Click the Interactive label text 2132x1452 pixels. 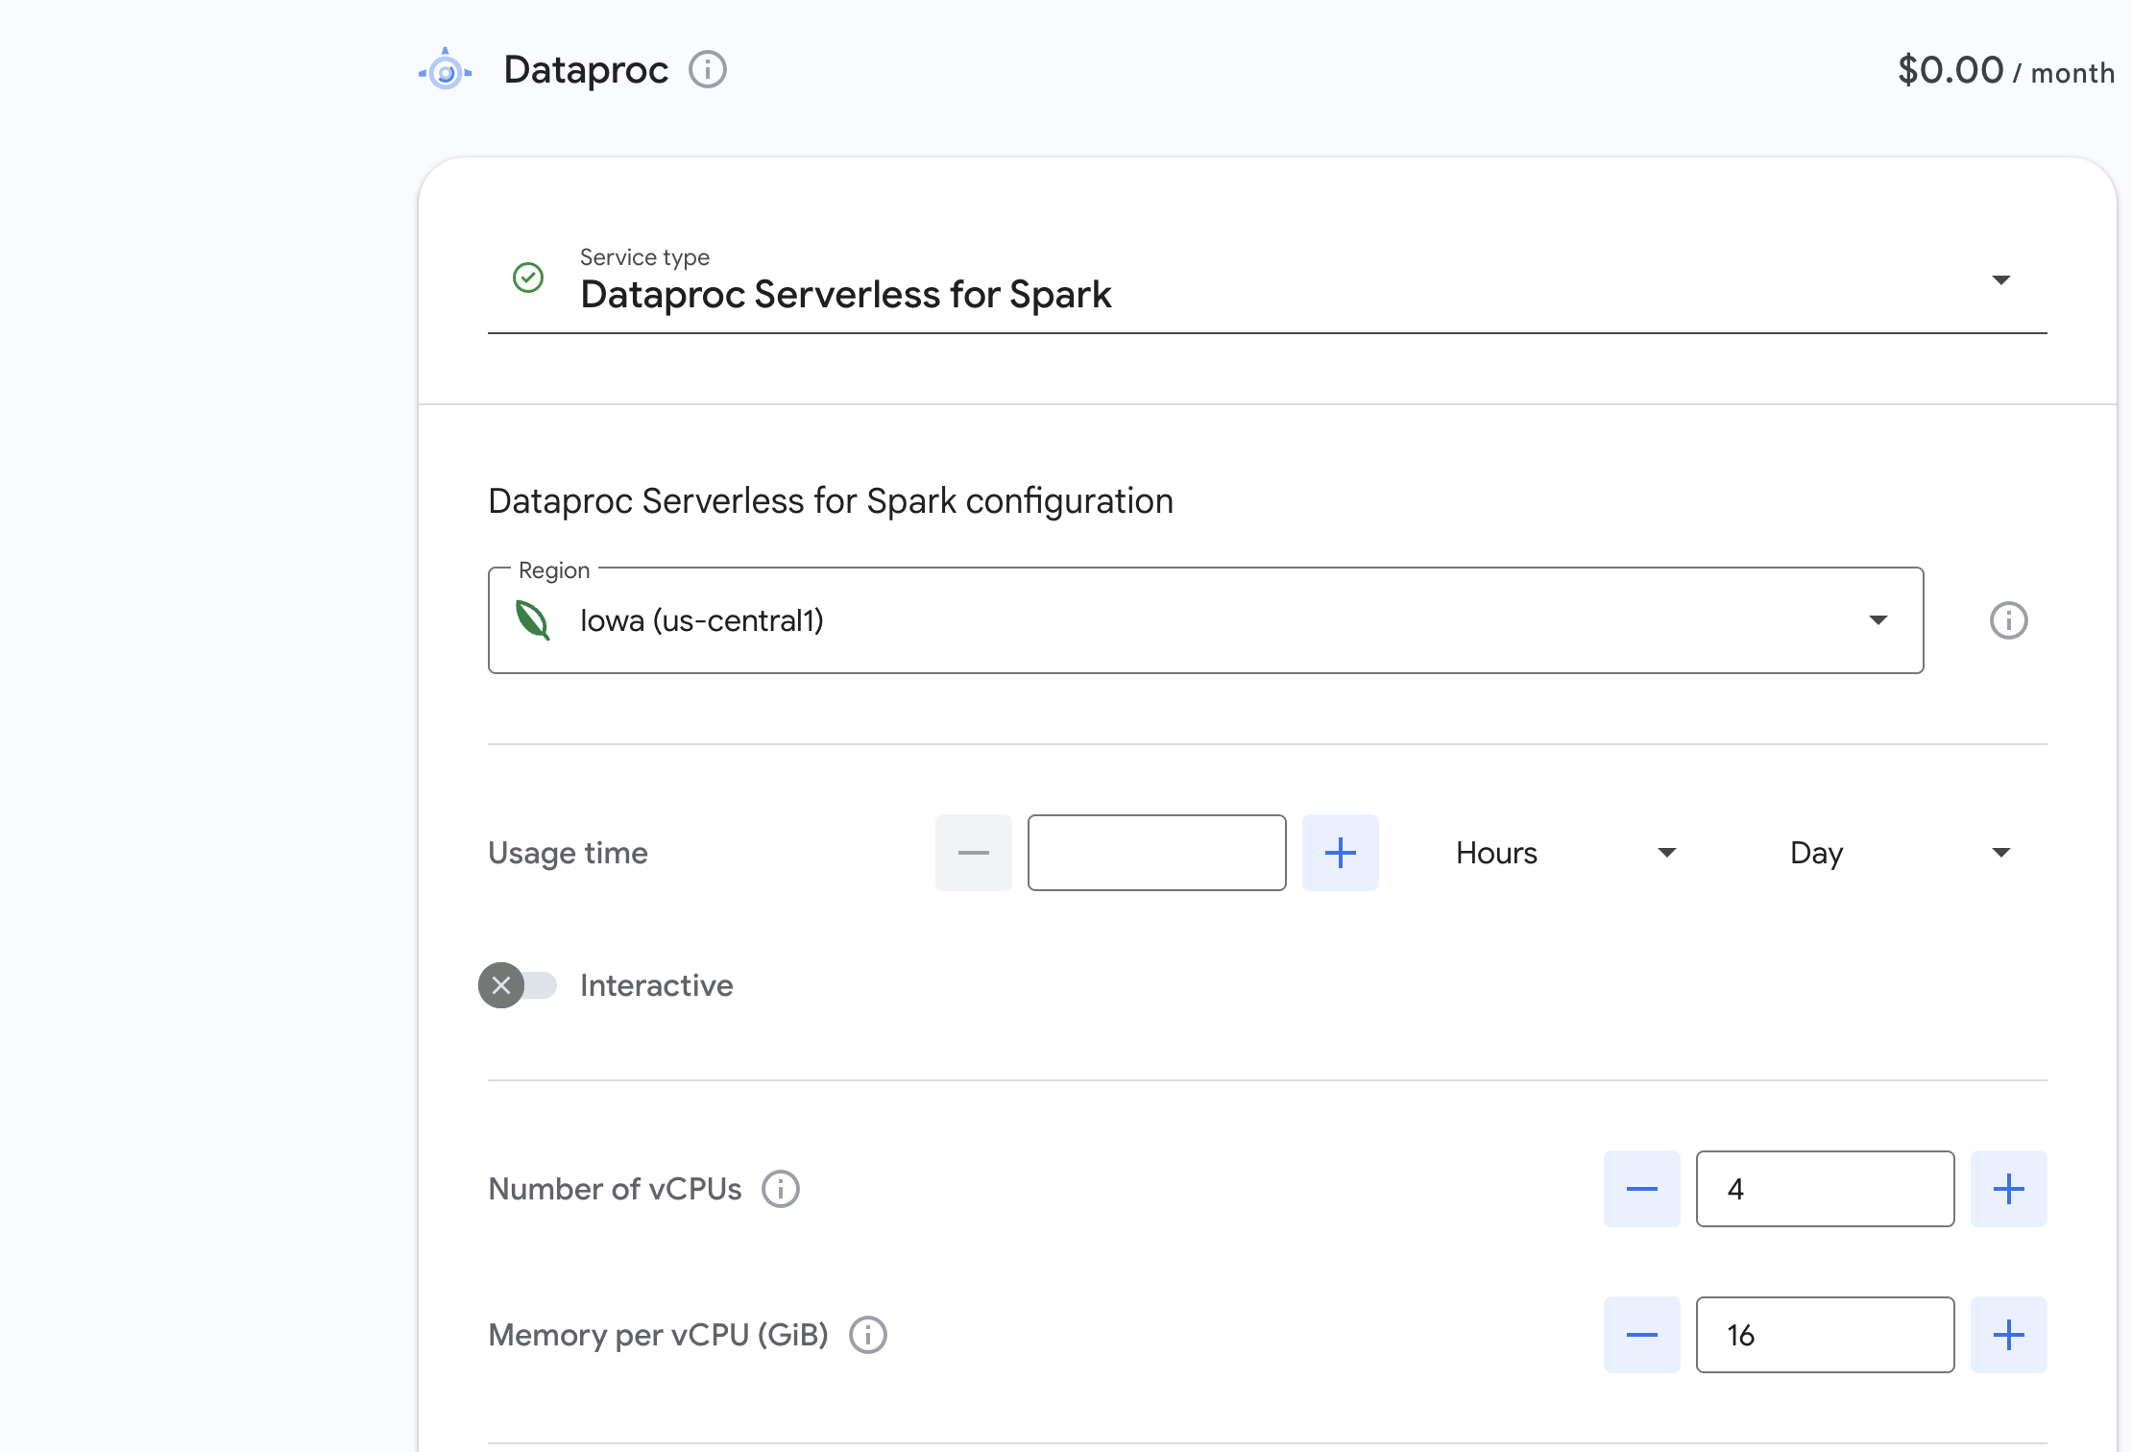click(657, 985)
